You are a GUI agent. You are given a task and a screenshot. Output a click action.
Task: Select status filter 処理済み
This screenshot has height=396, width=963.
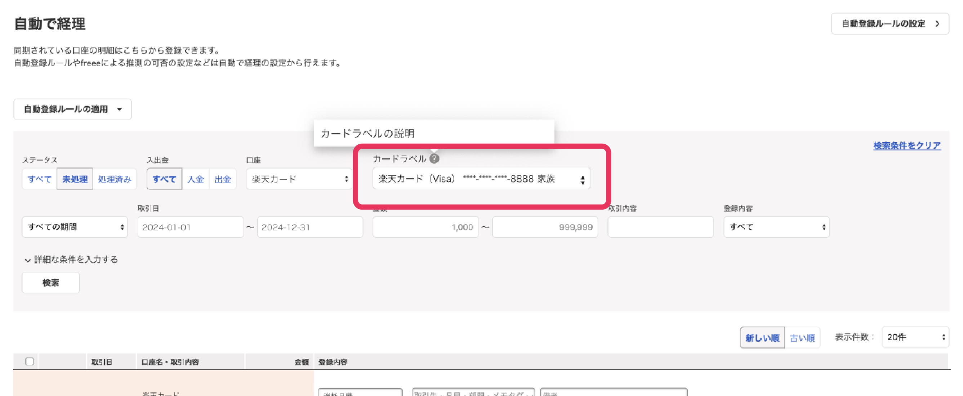pyautogui.click(x=115, y=179)
